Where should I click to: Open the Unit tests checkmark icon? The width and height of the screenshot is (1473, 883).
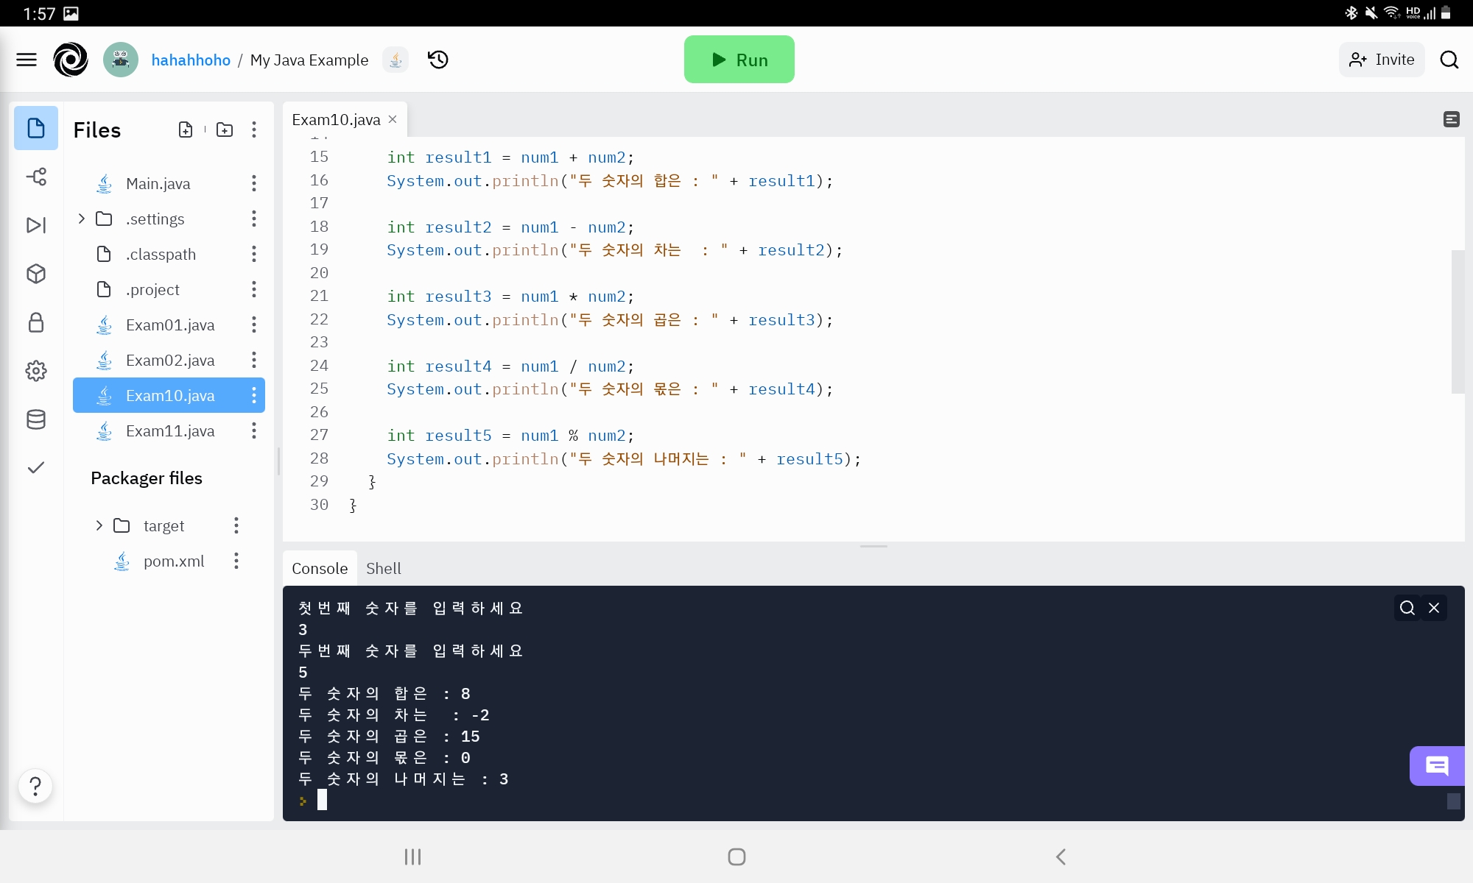36,468
